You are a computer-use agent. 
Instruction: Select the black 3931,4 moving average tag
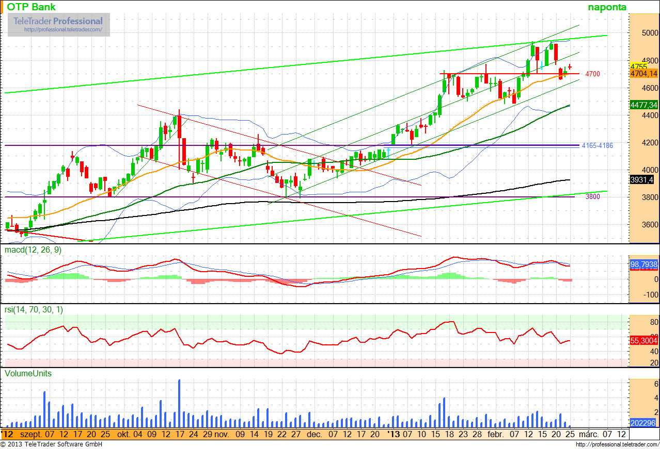tap(642, 180)
